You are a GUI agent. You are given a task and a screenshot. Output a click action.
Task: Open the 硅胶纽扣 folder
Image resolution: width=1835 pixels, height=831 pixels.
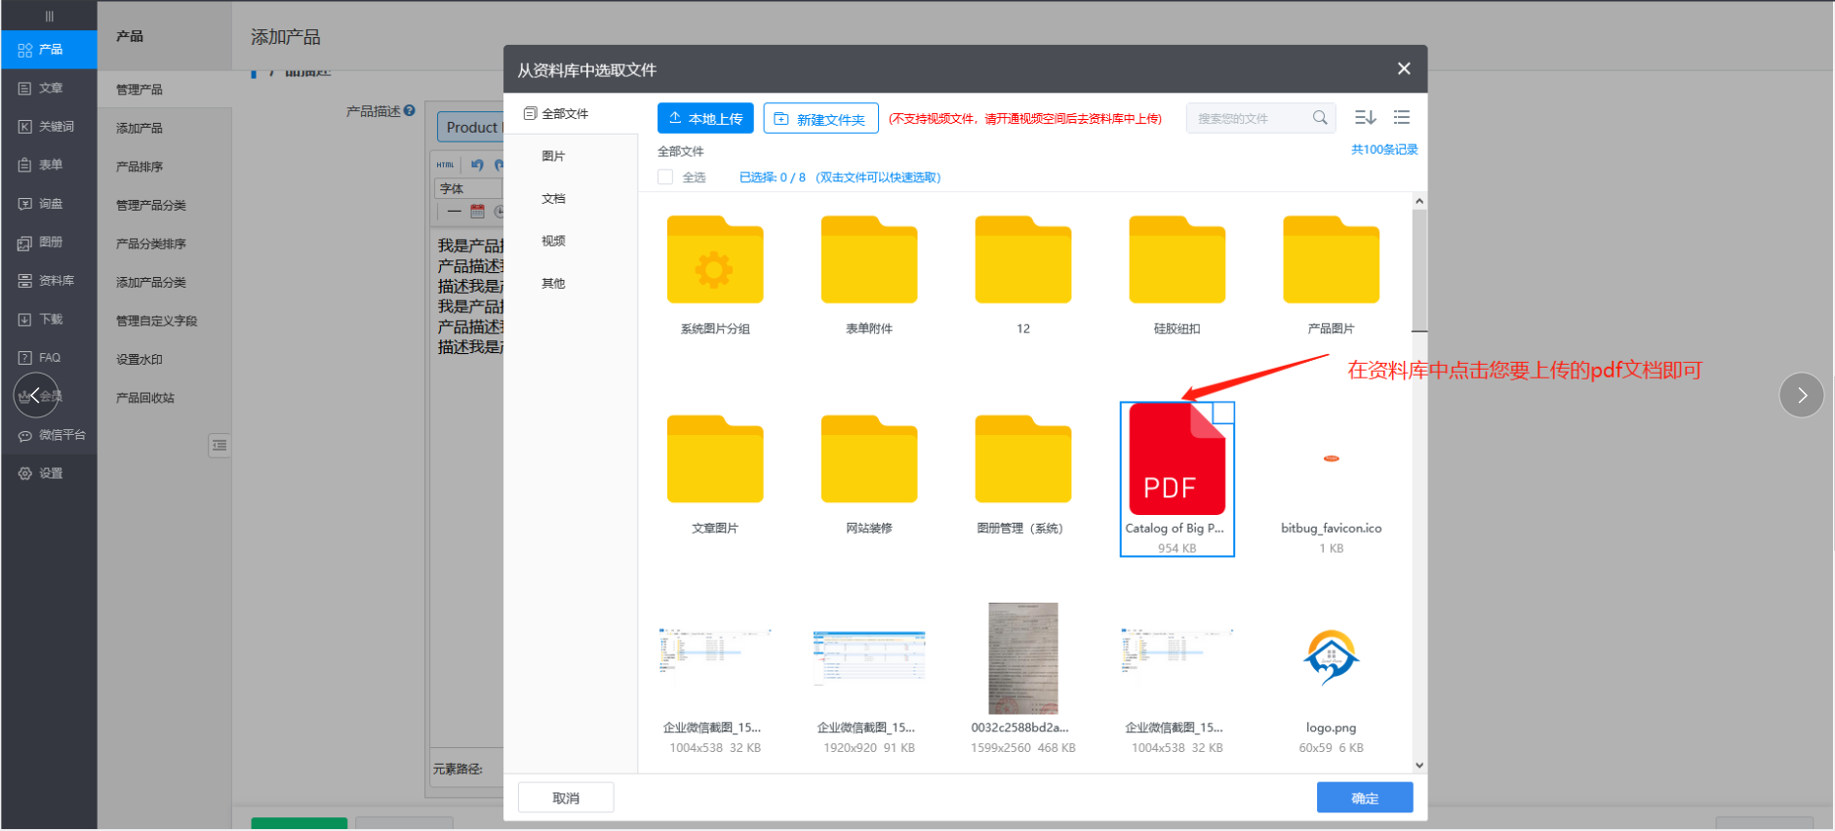[1177, 261]
